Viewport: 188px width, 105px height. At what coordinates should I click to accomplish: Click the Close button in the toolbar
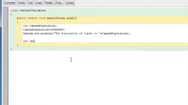point(70,3)
